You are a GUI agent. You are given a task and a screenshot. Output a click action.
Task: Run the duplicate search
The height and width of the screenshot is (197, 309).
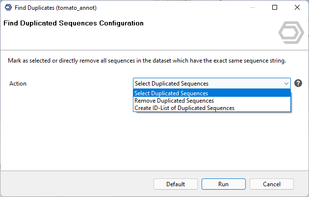click(223, 184)
